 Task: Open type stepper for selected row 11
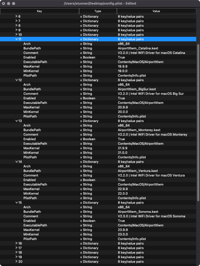[x=81, y=39]
